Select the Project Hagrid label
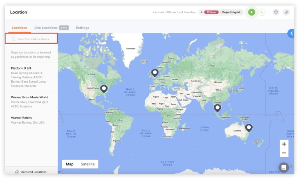The width and height of the screenshot is (299, 179). pos(231,12)
